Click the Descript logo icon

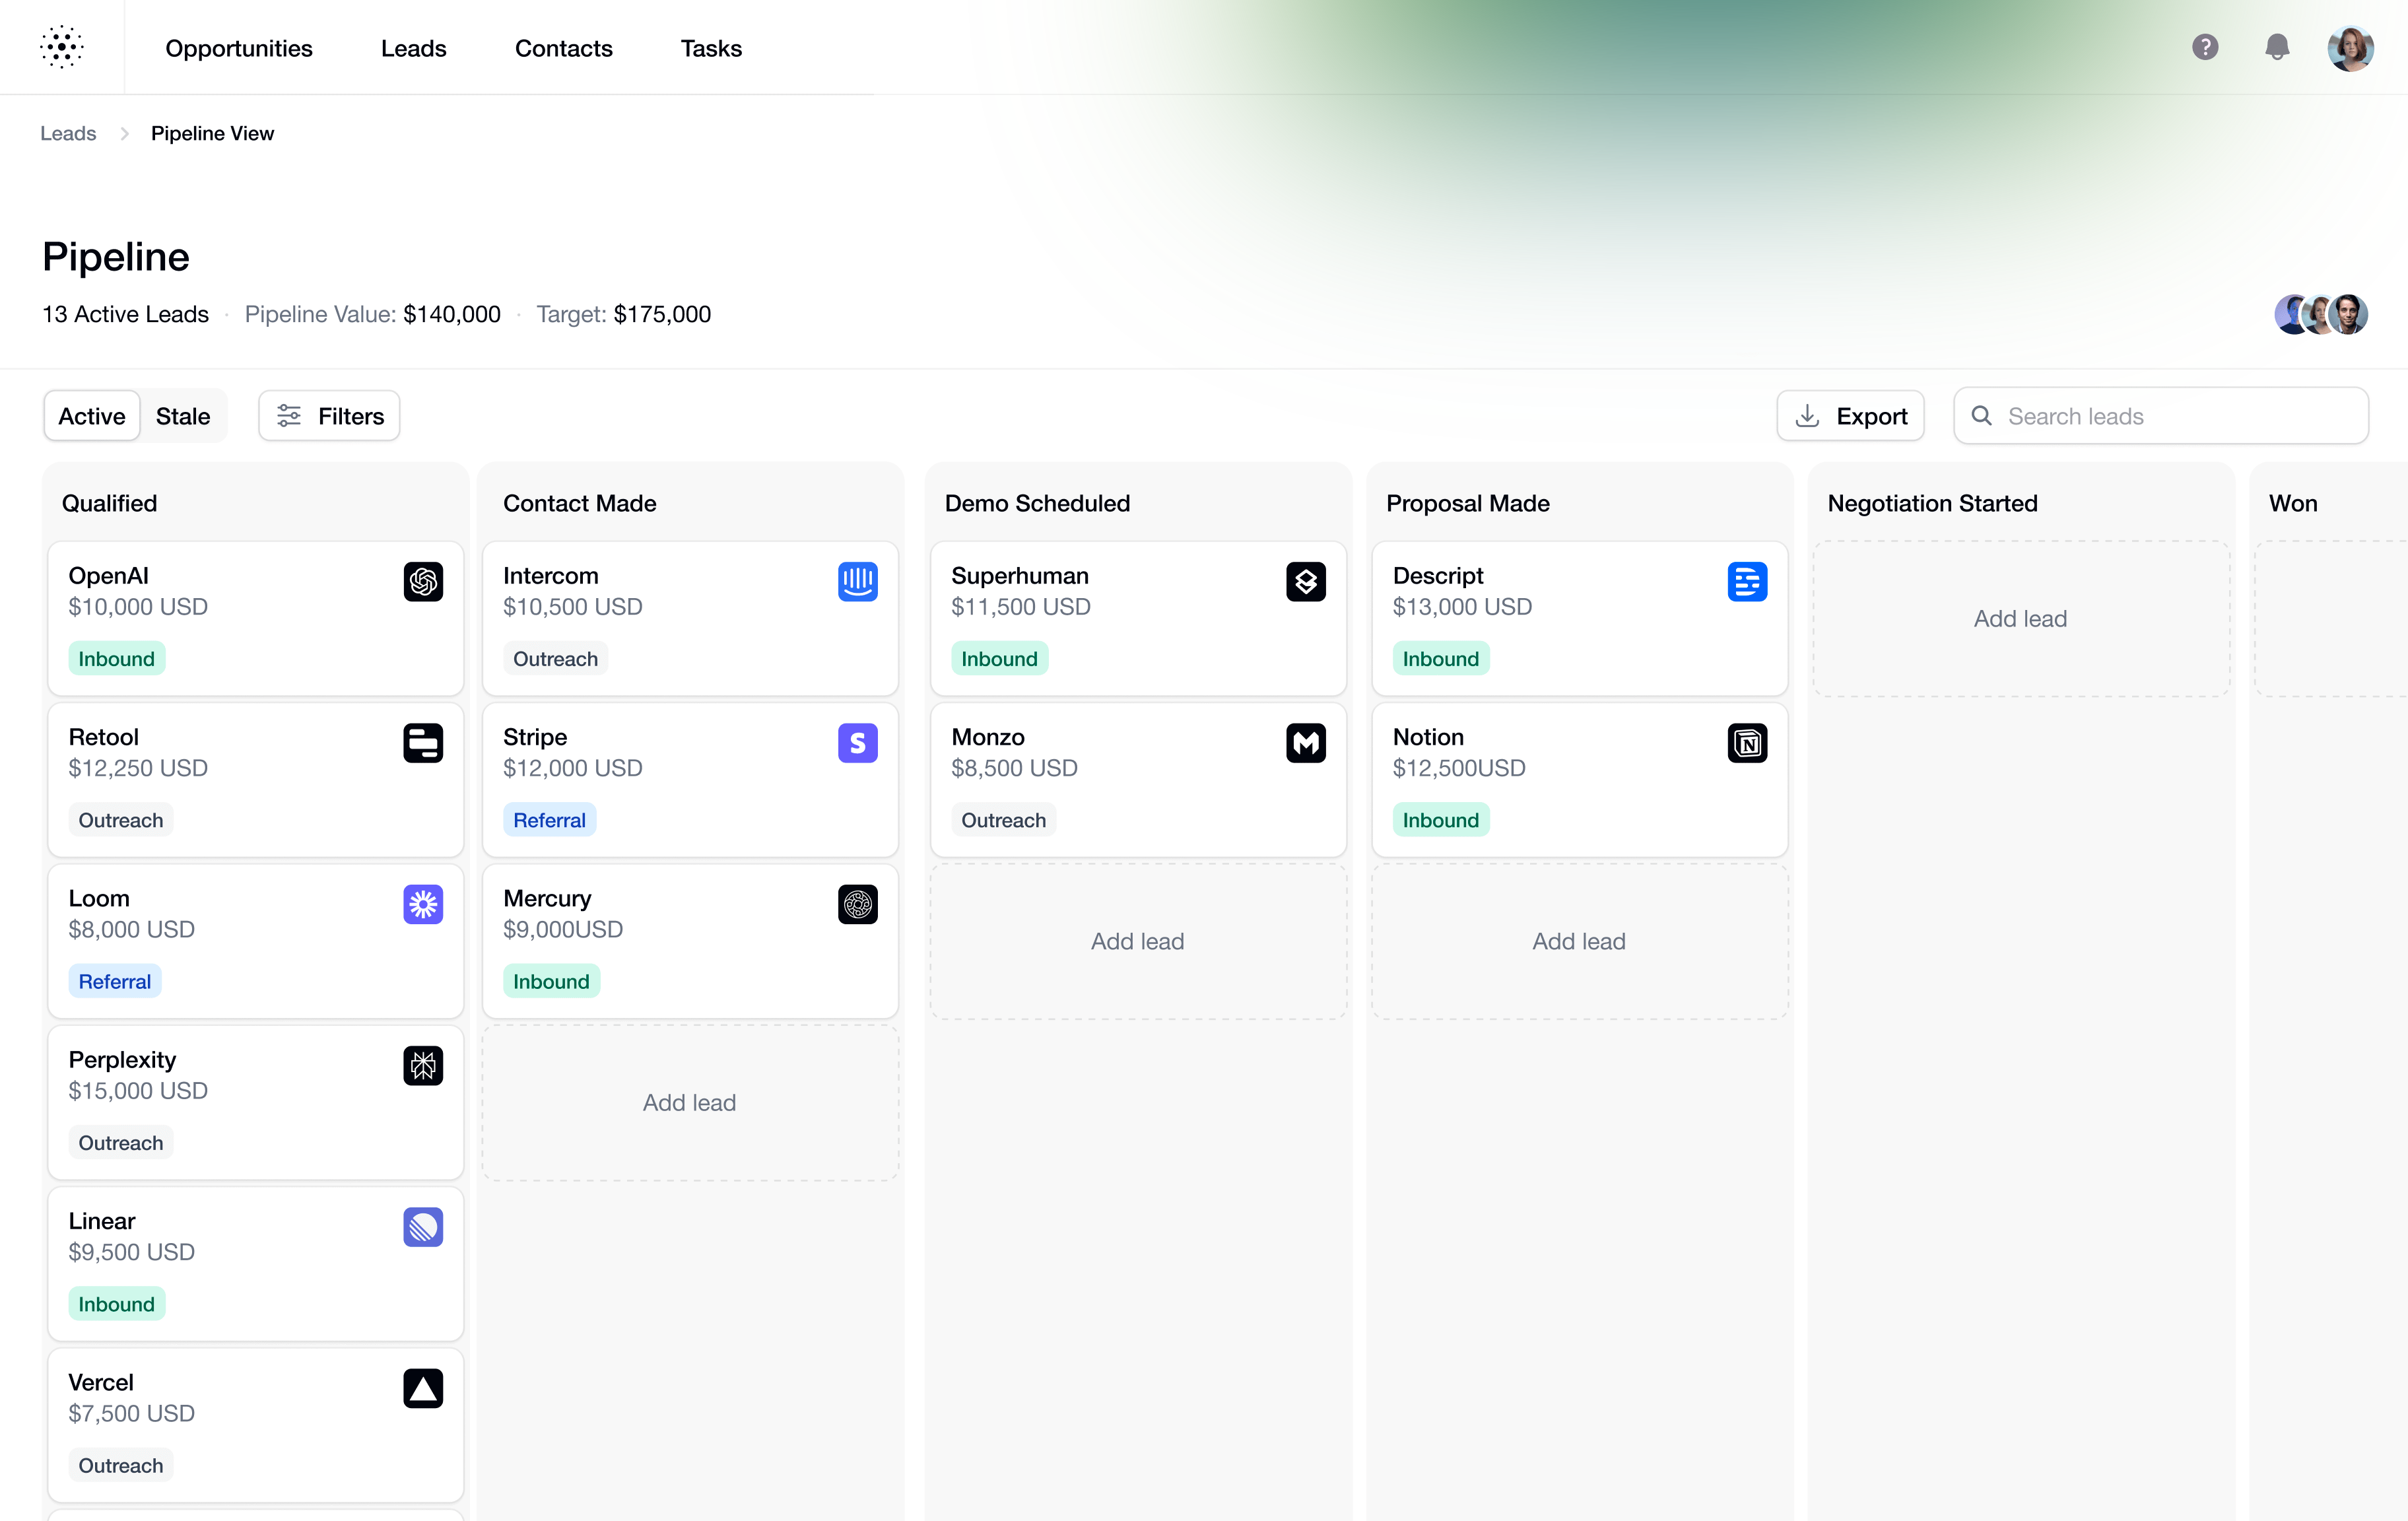[x=1747, y=581]
